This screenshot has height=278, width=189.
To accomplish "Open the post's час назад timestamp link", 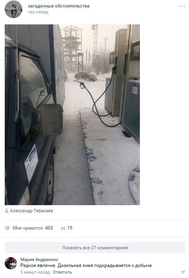I will (x=38, y=12).
